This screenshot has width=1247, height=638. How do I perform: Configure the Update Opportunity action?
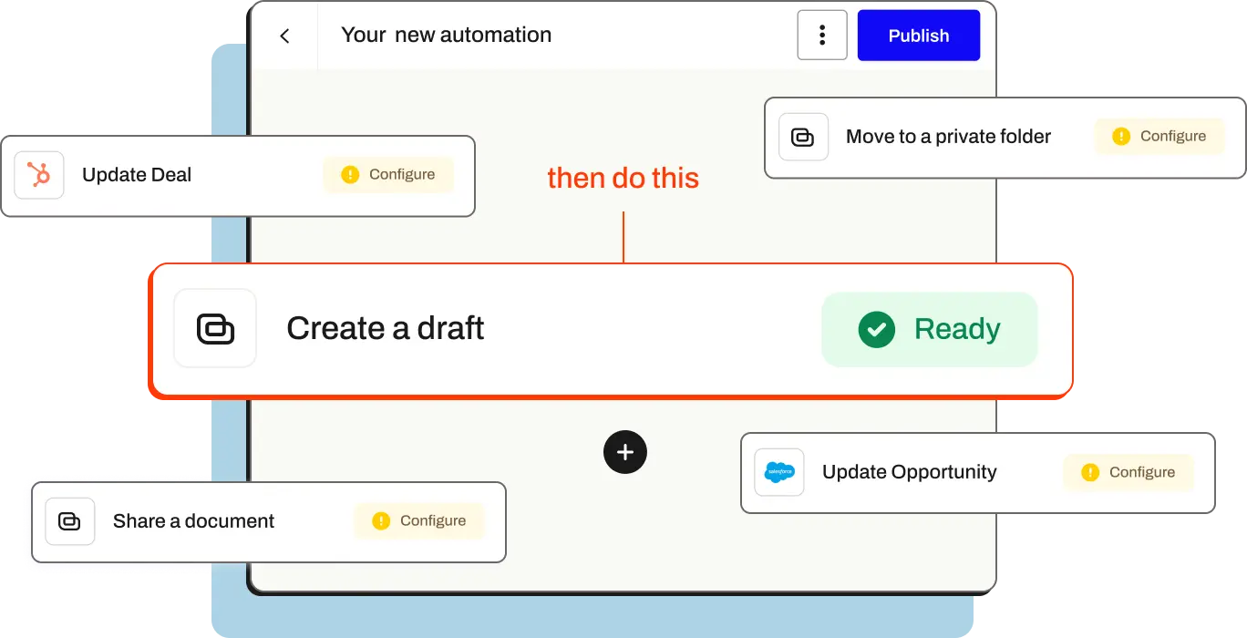(1128, 472)
